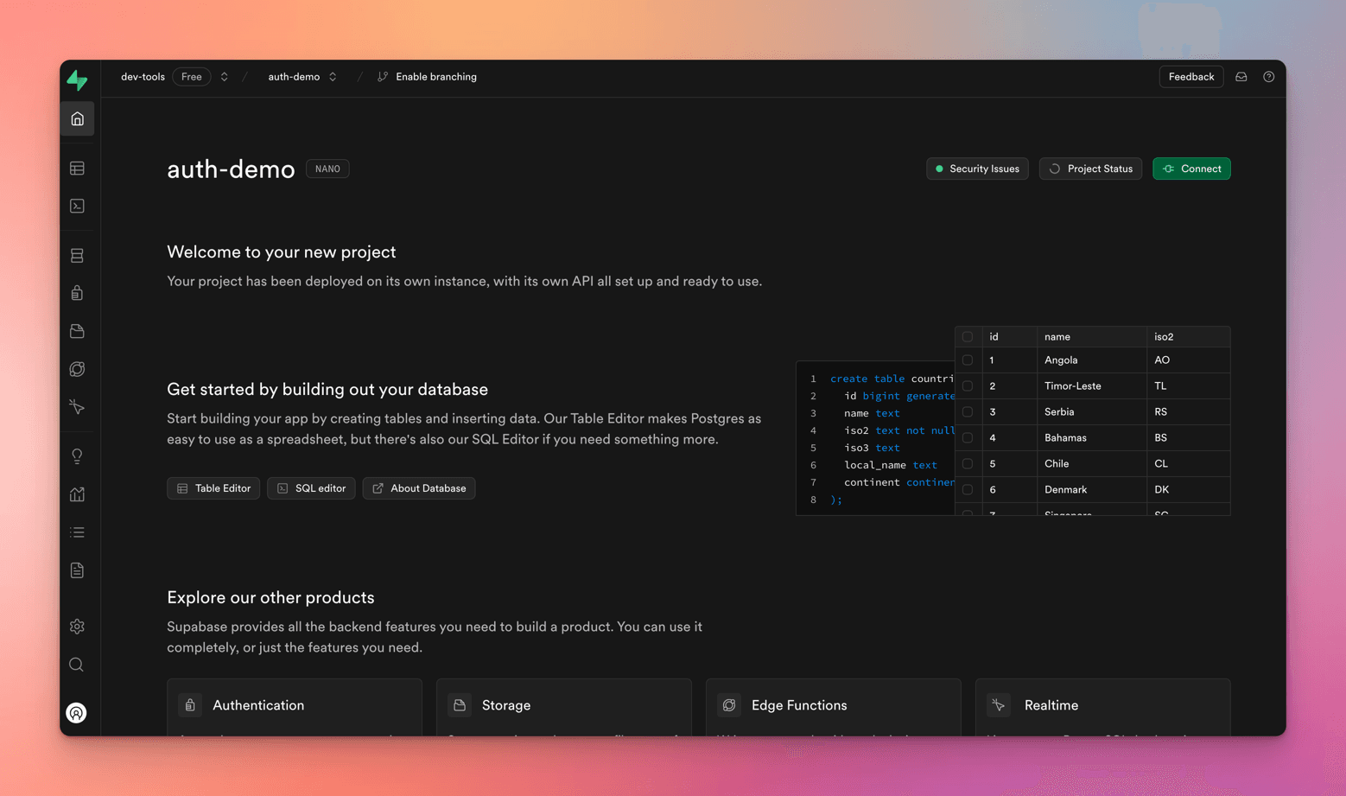This screenshot has width=1346, height=796.
Task: Click the 'Chile' table cell
Action: [x=1092, y=464]
